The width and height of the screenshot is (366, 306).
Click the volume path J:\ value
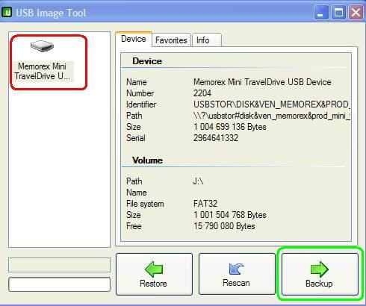198,181
